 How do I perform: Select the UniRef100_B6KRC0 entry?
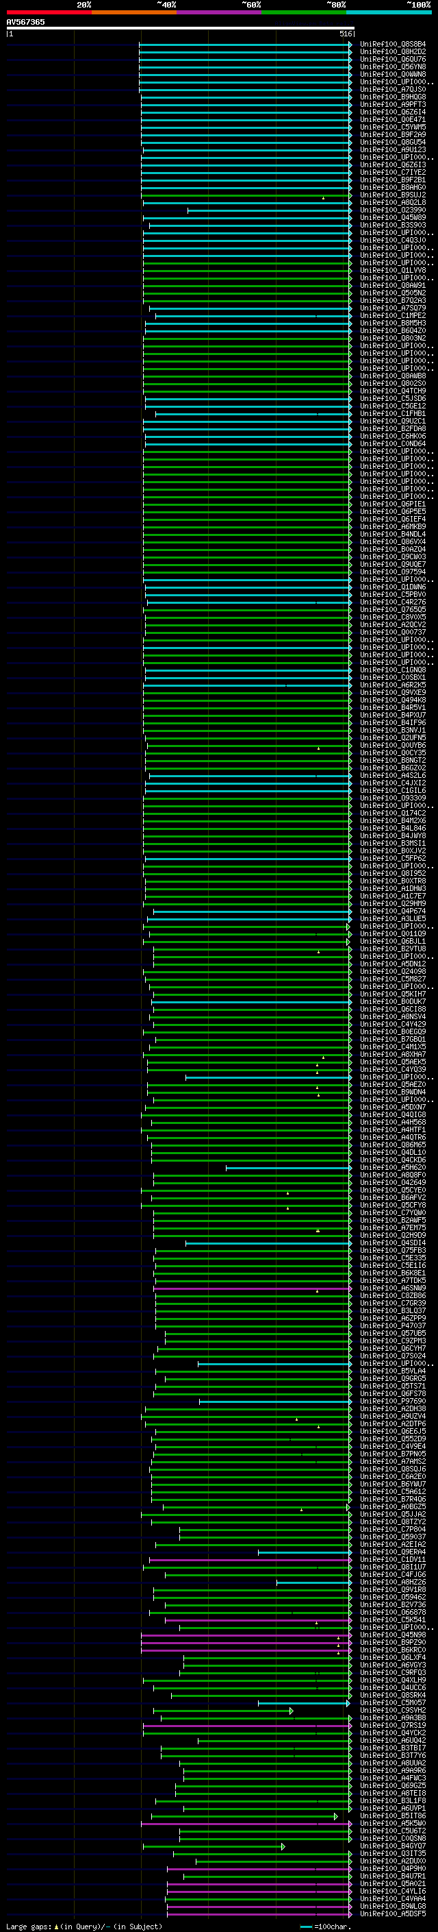393,1649
